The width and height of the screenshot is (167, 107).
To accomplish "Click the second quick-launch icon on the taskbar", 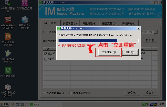I will point(17,104).
